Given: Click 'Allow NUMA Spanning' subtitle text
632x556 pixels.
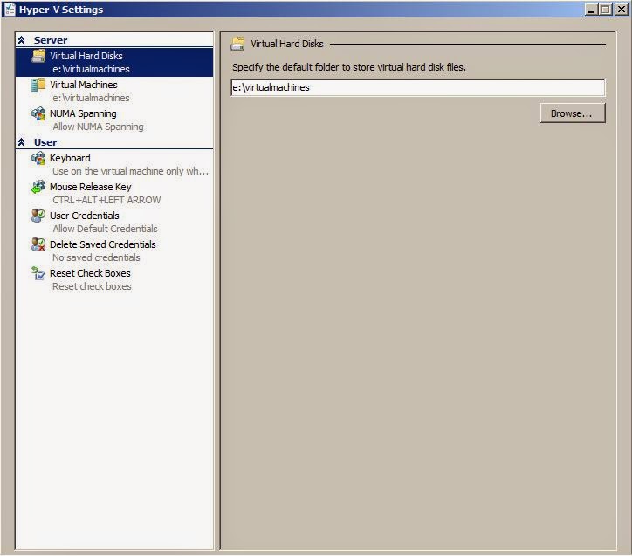Looking at the screenshot, I should [x=98, y=127].
